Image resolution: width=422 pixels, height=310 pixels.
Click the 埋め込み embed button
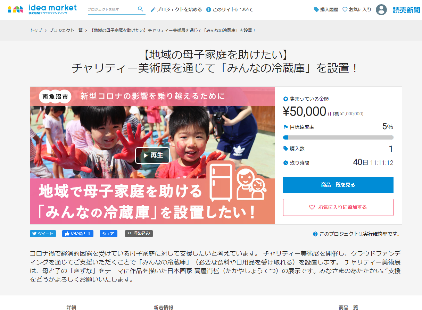tap(139, 234)
